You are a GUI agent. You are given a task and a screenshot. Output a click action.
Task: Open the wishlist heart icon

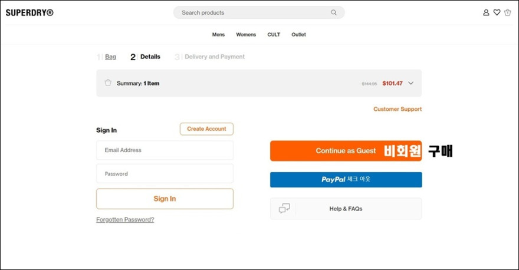coord(497,12)
